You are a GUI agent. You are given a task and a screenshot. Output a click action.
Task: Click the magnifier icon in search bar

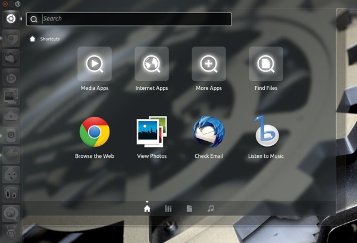(34, 19)
